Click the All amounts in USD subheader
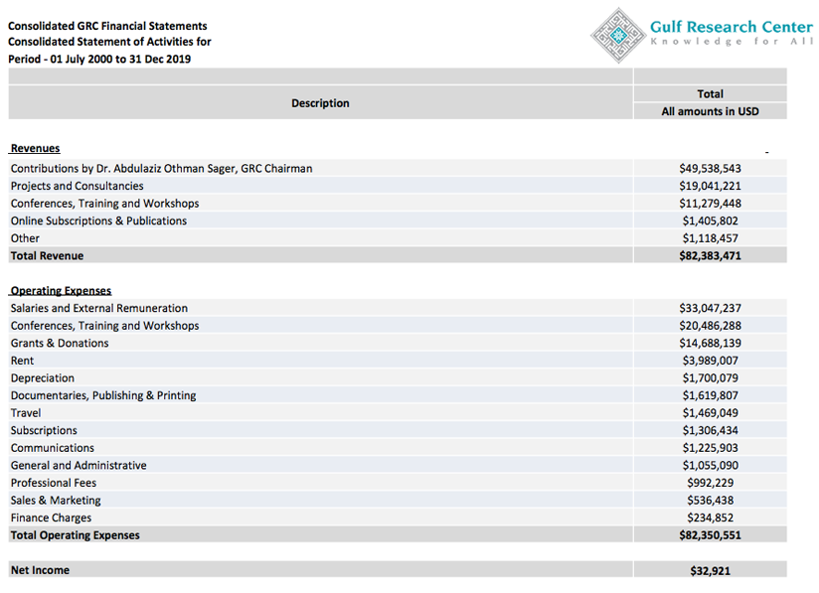The height and width of the screenshot is (593, 819). [x=710, y=112]
